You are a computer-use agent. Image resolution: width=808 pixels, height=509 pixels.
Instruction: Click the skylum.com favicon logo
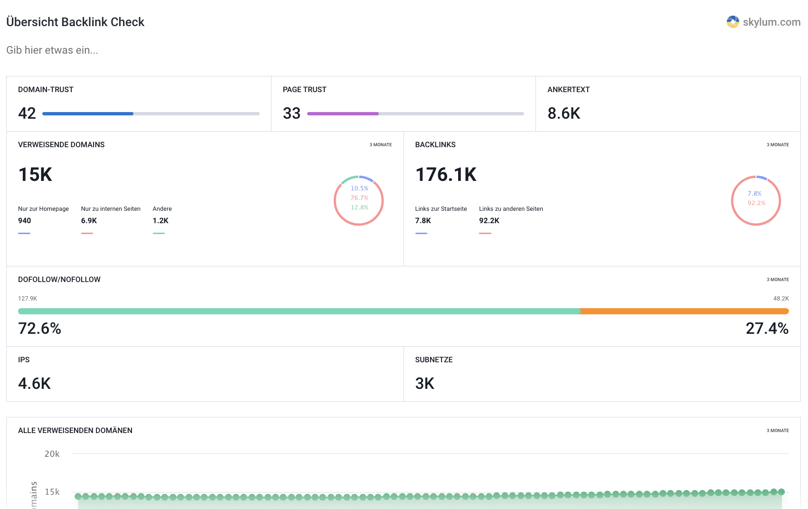(733, 22)
